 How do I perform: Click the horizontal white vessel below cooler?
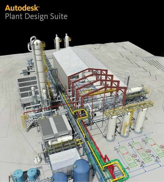[x=60, y=140]
